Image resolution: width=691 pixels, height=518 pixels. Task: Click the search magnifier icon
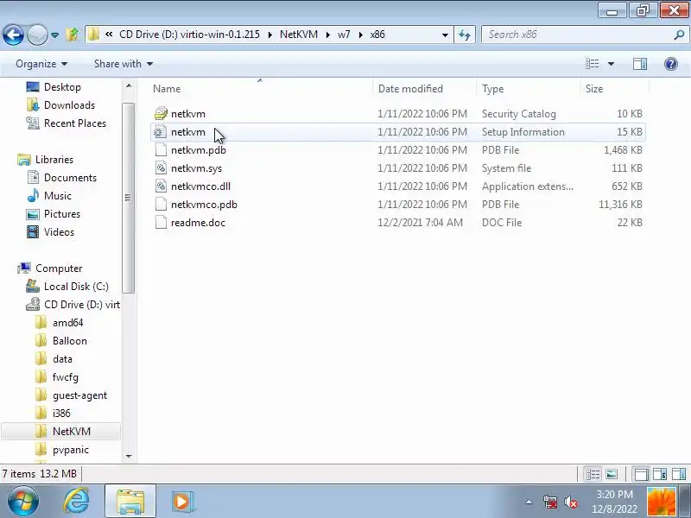pos(679,35)
